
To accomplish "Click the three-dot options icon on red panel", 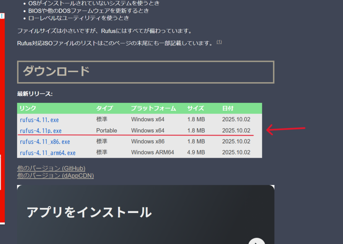I will point(2,16).
